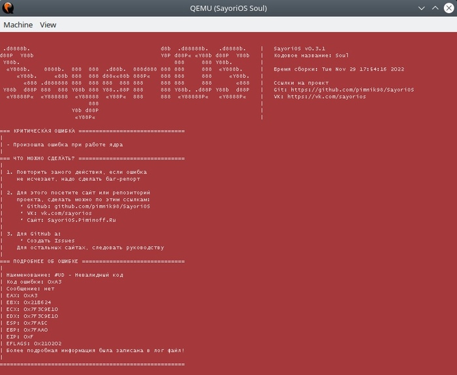Viewport: 457px width, 375px height.
Task: Click the window title 'QEMU (SayoriOS Soul)'
Action: (x=228, y=8)
